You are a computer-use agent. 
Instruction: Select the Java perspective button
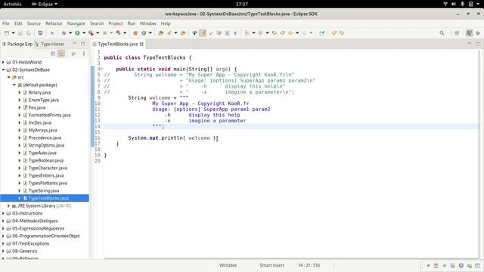(469, 33)
